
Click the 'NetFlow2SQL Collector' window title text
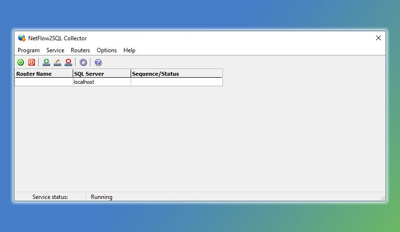point(57,38)
